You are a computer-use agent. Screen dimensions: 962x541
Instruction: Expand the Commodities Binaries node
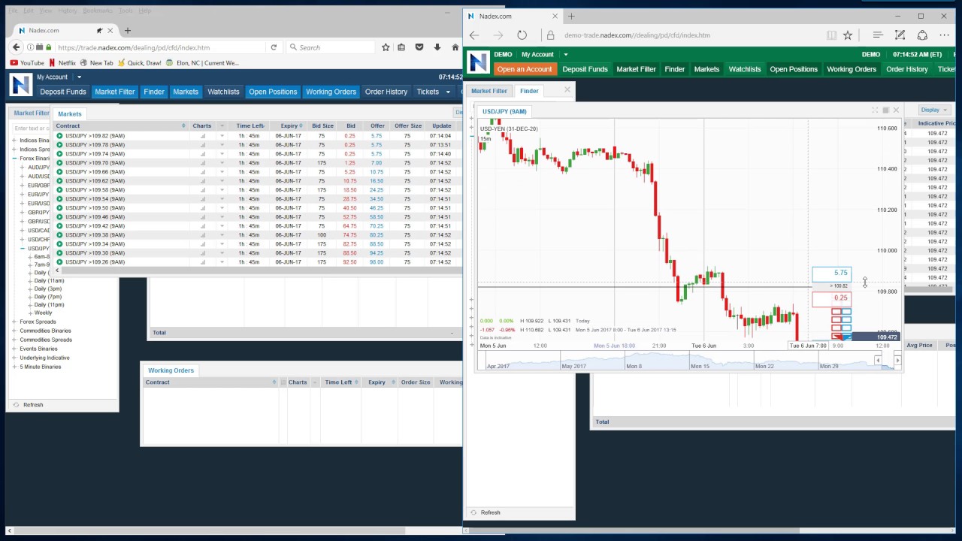point(14,331)
